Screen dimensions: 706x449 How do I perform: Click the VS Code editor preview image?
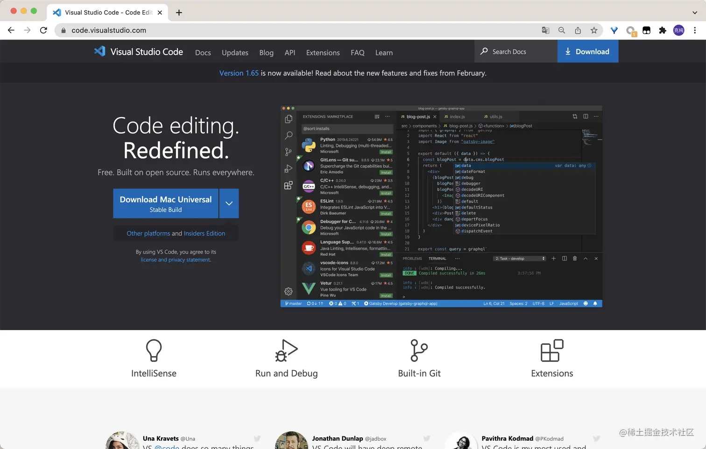(x=441, y=206)
